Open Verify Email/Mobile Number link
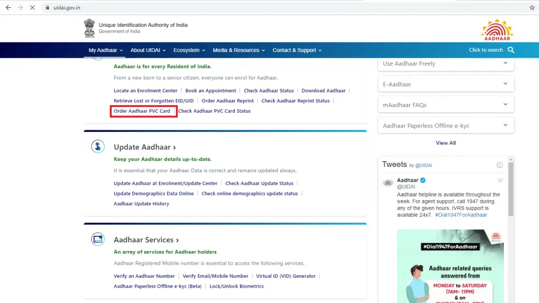 (x=215, y=276)
